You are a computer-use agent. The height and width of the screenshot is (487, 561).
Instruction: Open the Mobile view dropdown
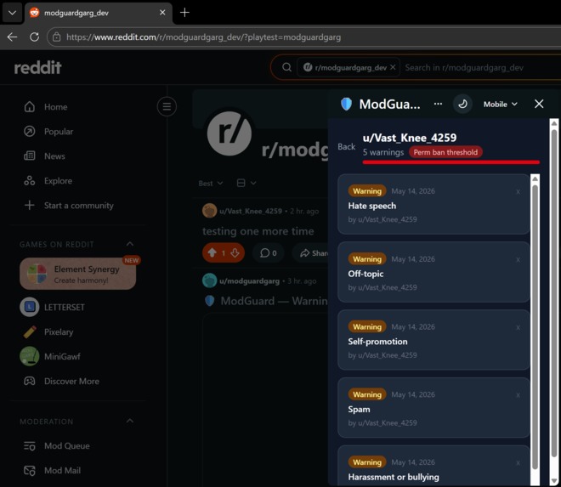pos(500,105)
